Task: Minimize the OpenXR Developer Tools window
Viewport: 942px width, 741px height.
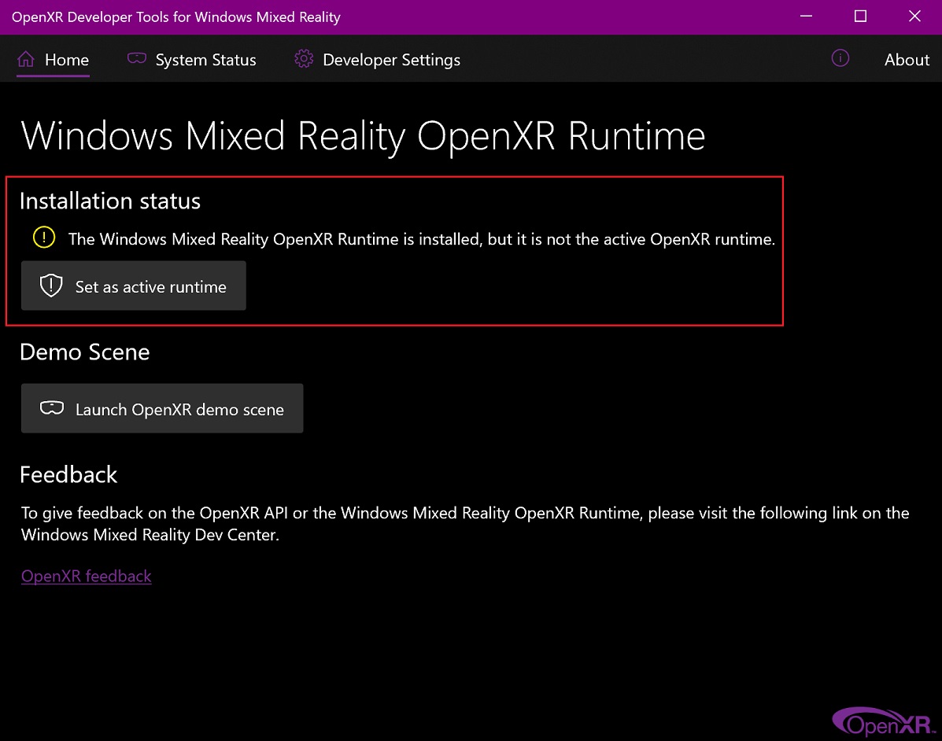Action: pyautogui.click(x=806, y=17)
